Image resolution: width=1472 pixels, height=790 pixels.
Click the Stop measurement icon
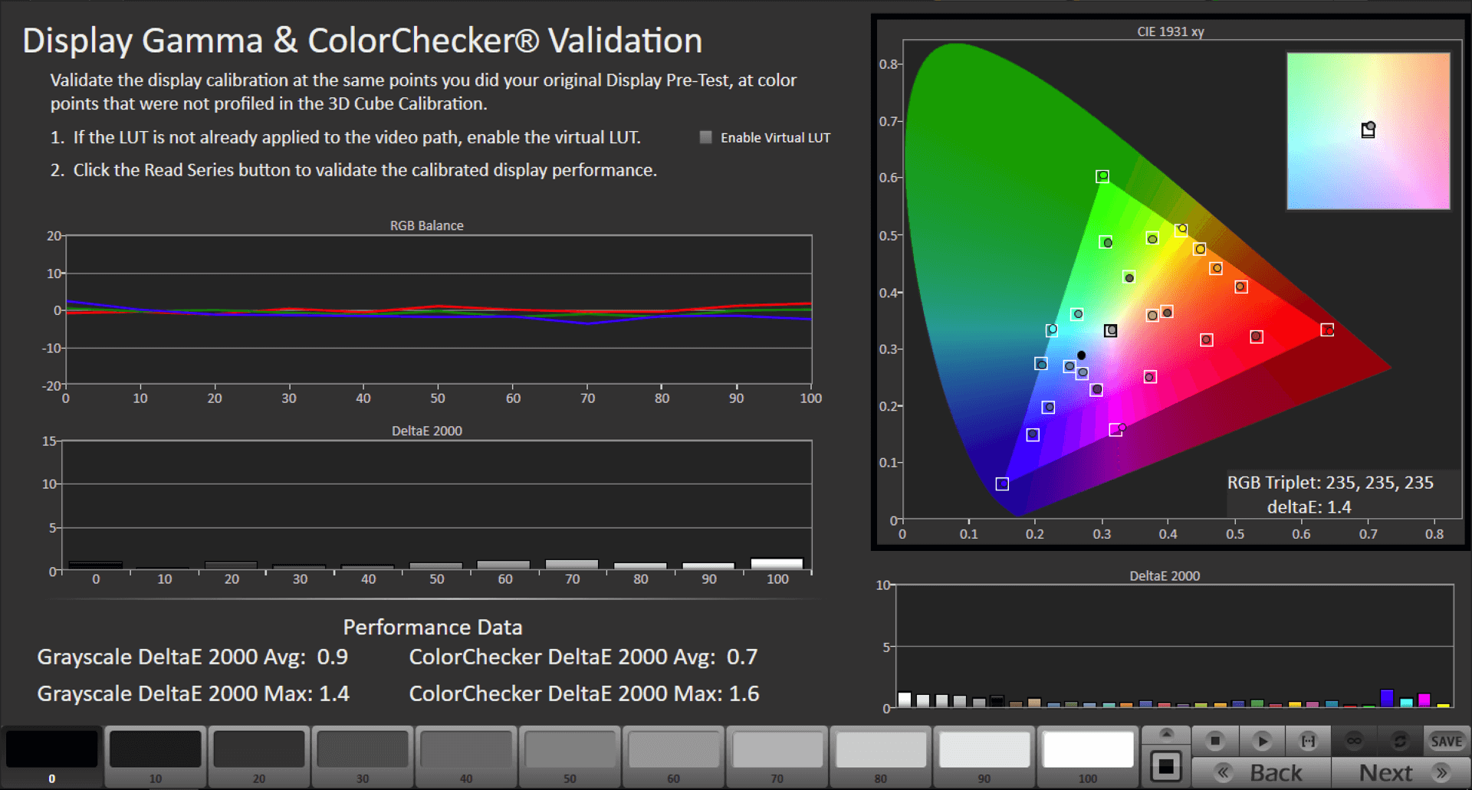[1214, 741]
